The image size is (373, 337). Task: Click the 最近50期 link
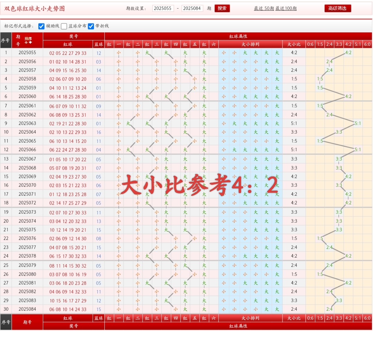click(265, 8)
